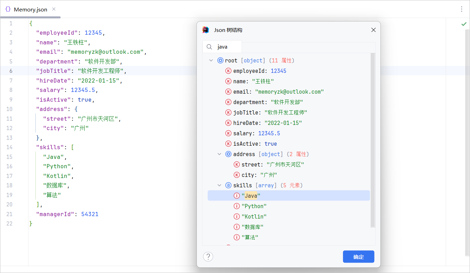470x273 pixels.
Task: Click the green inspection checkmark indicator
Action: (464, 24)
